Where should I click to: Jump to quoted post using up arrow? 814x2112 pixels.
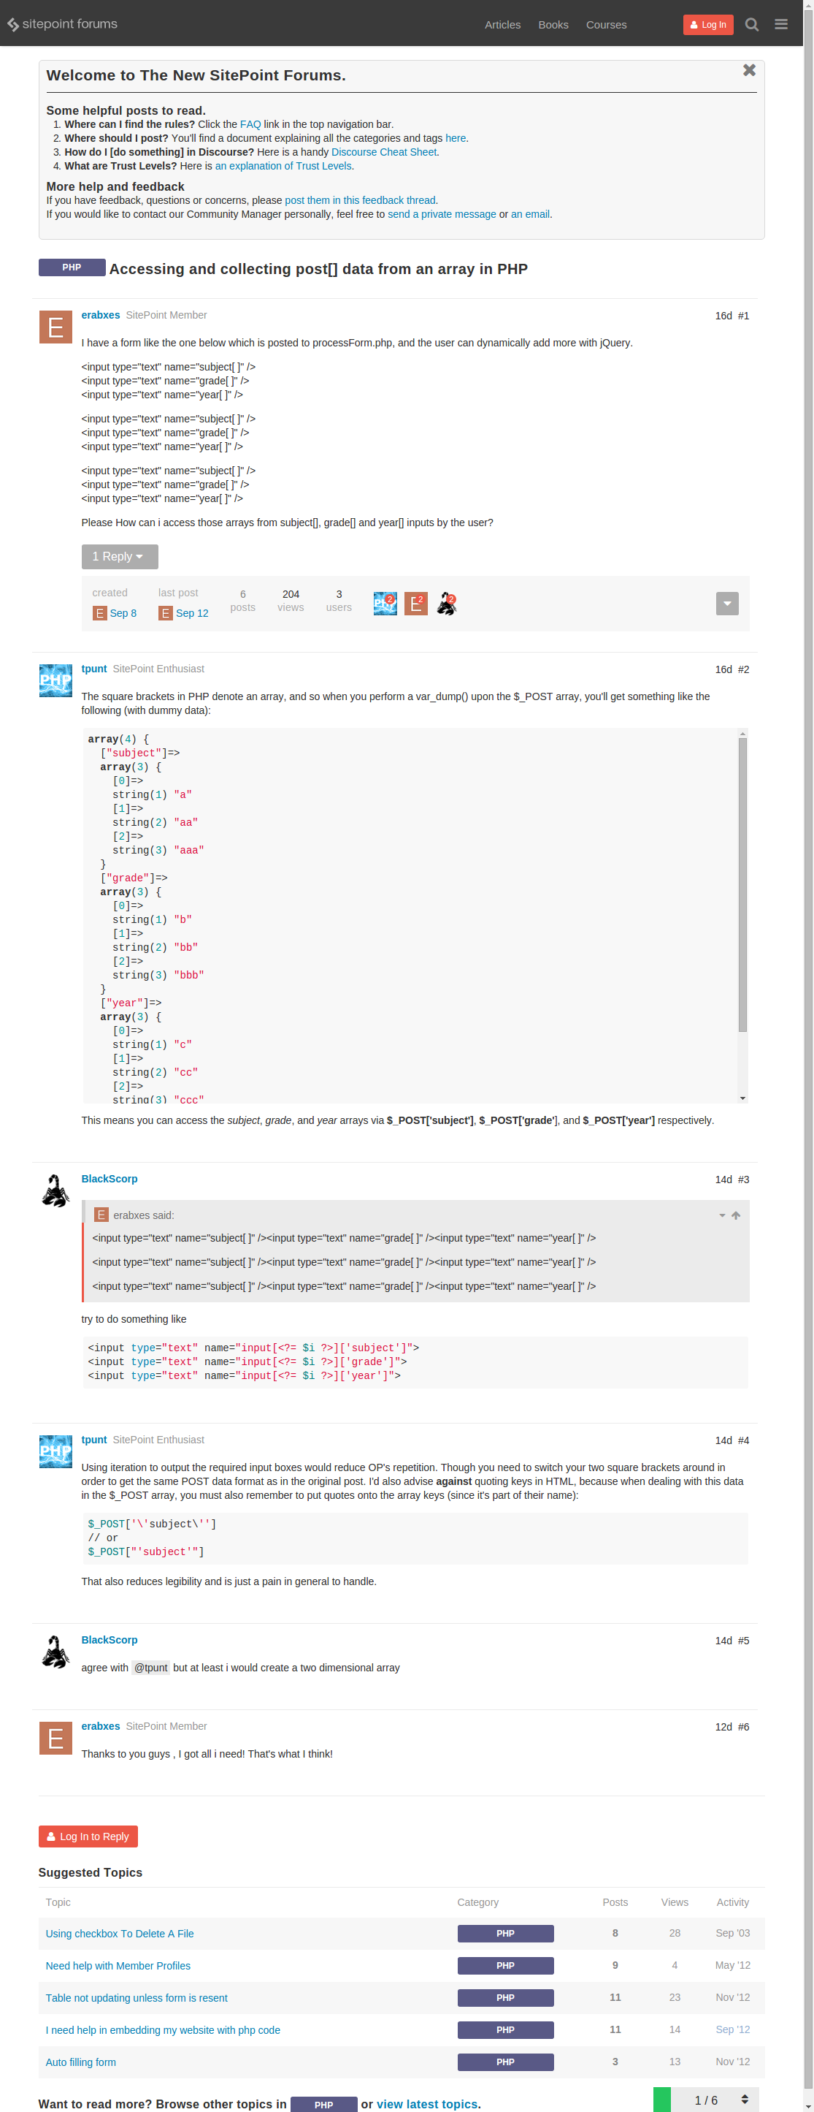(735, 1215)
